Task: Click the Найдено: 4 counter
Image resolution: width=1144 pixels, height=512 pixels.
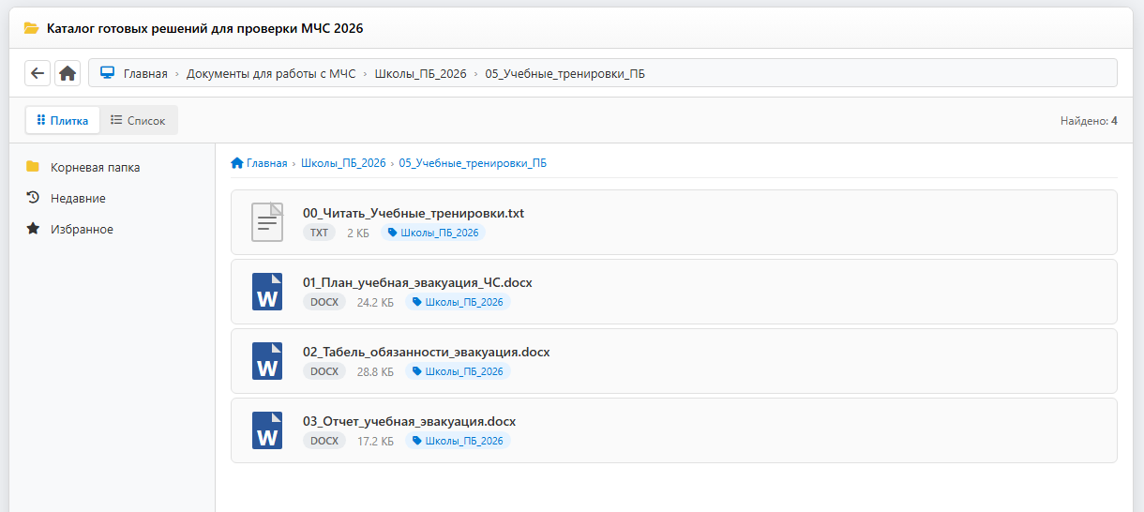Action: pyautogui.click(x=1089, y=121)
